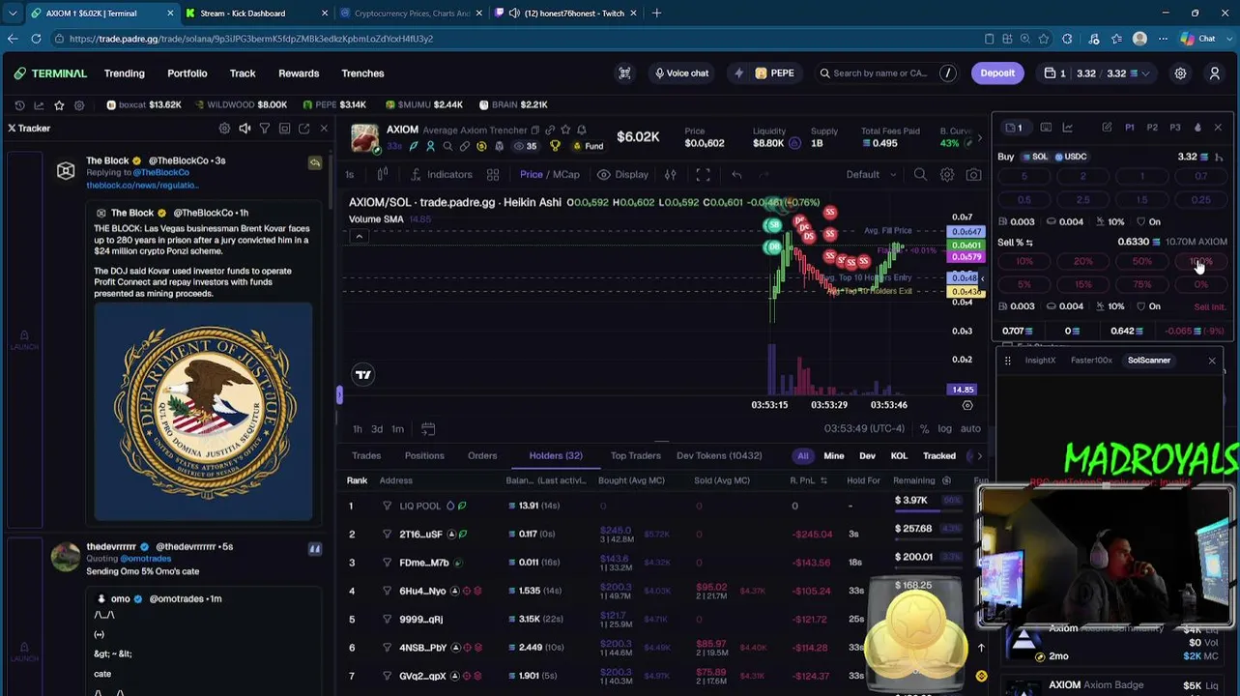Close the SolScanner widget panel
The width and height of the screenshot is (1240, 696).
(x=1212, y=361)
